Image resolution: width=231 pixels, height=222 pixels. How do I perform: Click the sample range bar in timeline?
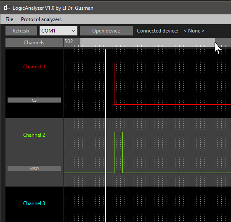[x=147, y=43]
